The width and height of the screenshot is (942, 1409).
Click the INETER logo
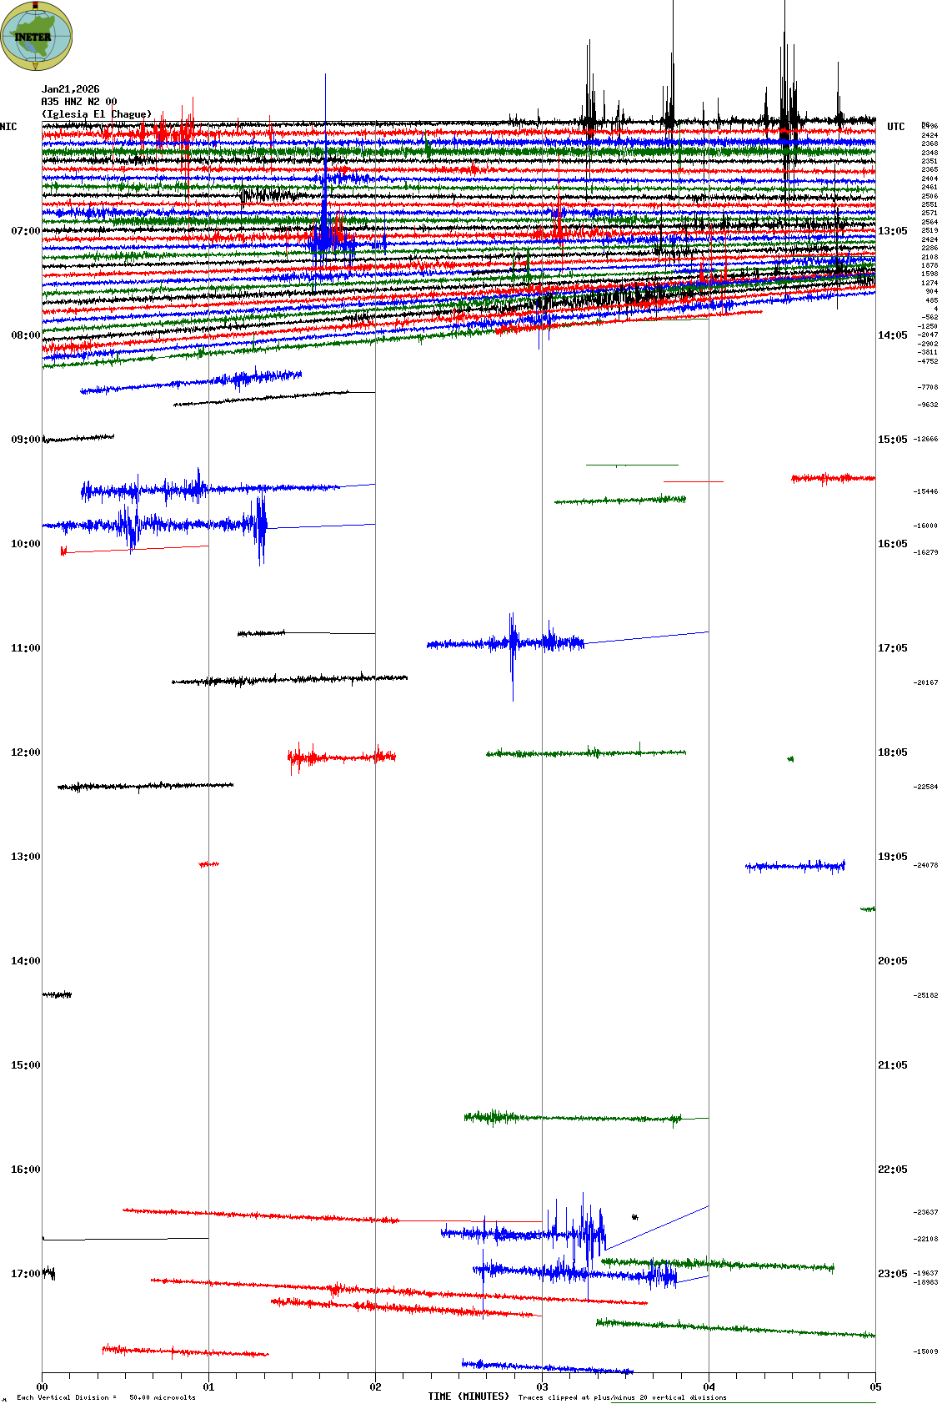coord(37,36)
